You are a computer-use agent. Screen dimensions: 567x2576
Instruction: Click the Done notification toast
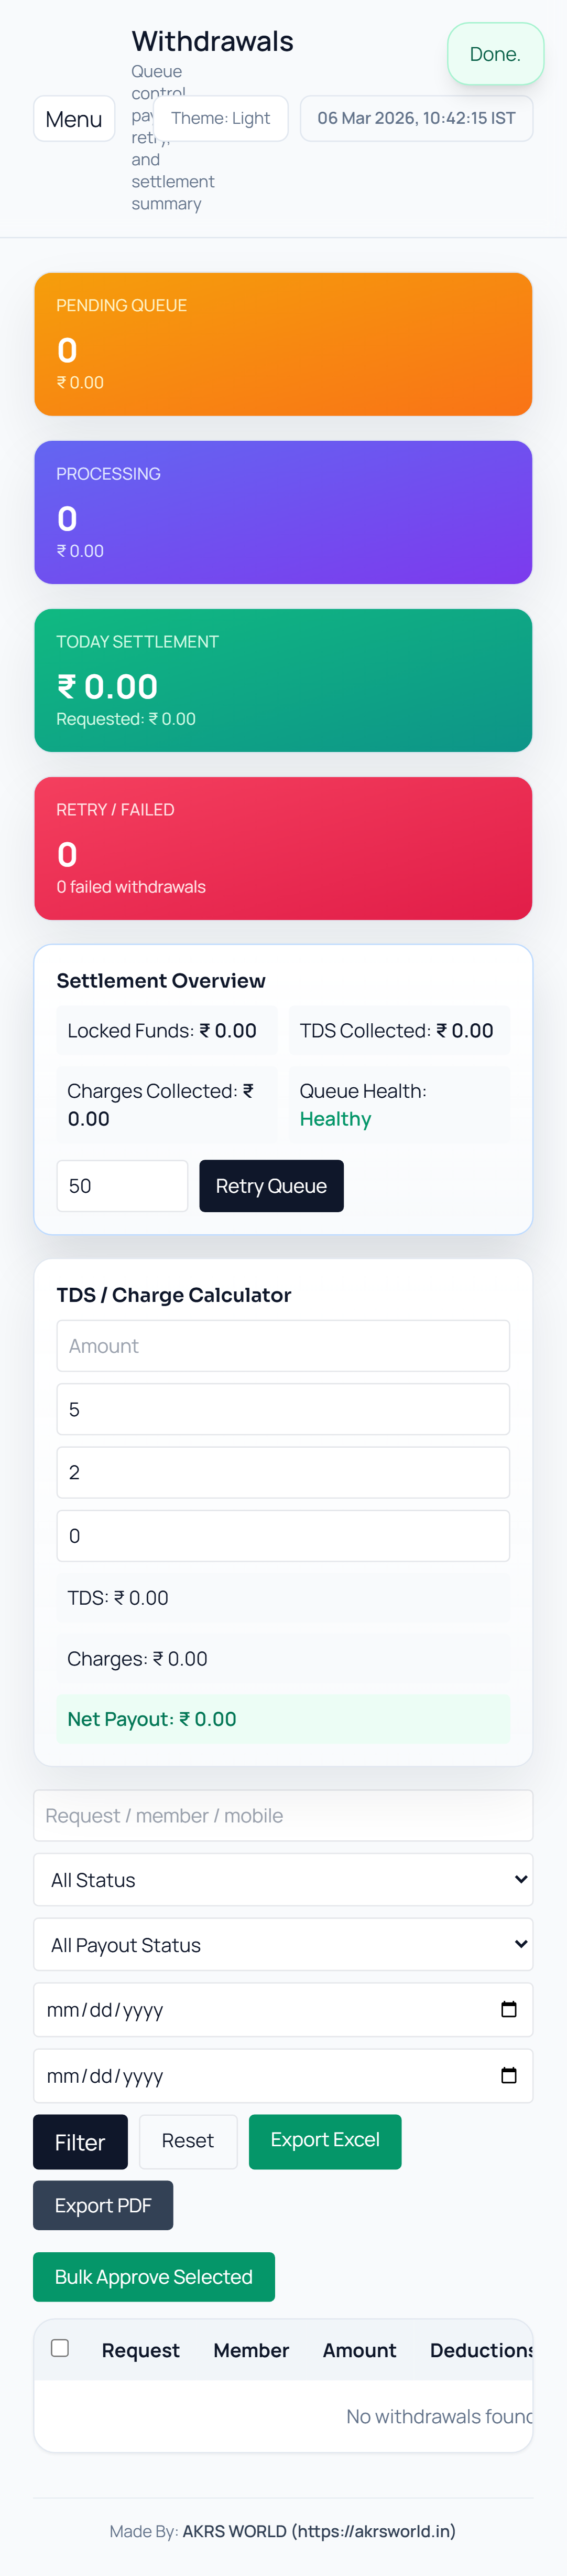click(x=495, y=54)
